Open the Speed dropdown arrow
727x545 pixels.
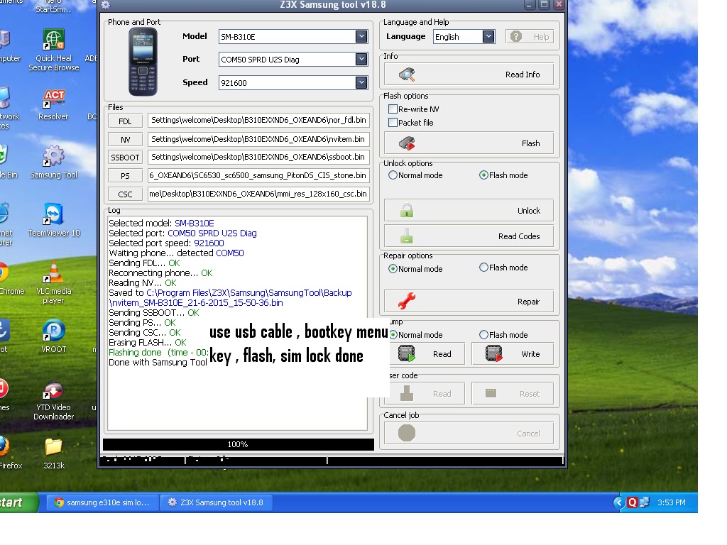tap(361, 82)
